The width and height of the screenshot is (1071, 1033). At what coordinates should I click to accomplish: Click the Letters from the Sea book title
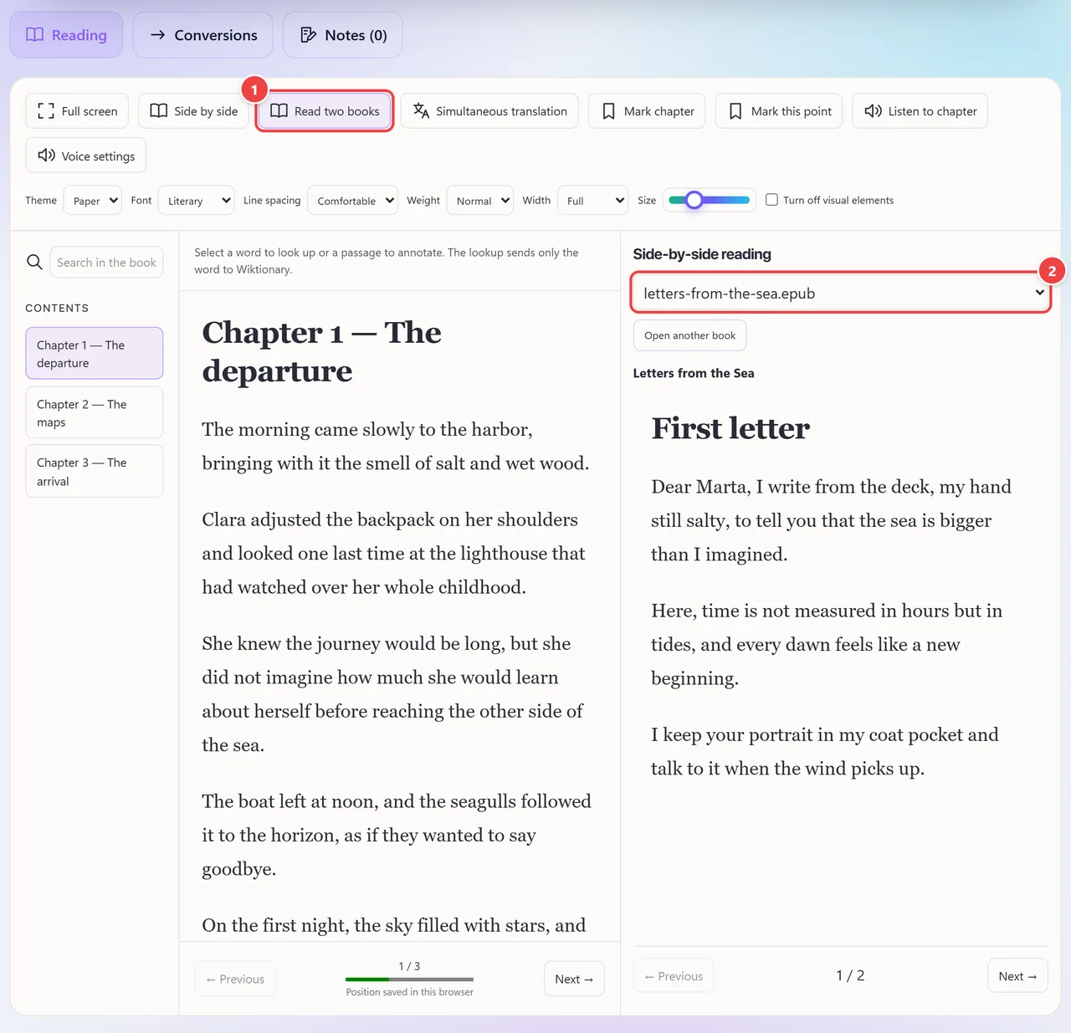click(x=694, y=373)
